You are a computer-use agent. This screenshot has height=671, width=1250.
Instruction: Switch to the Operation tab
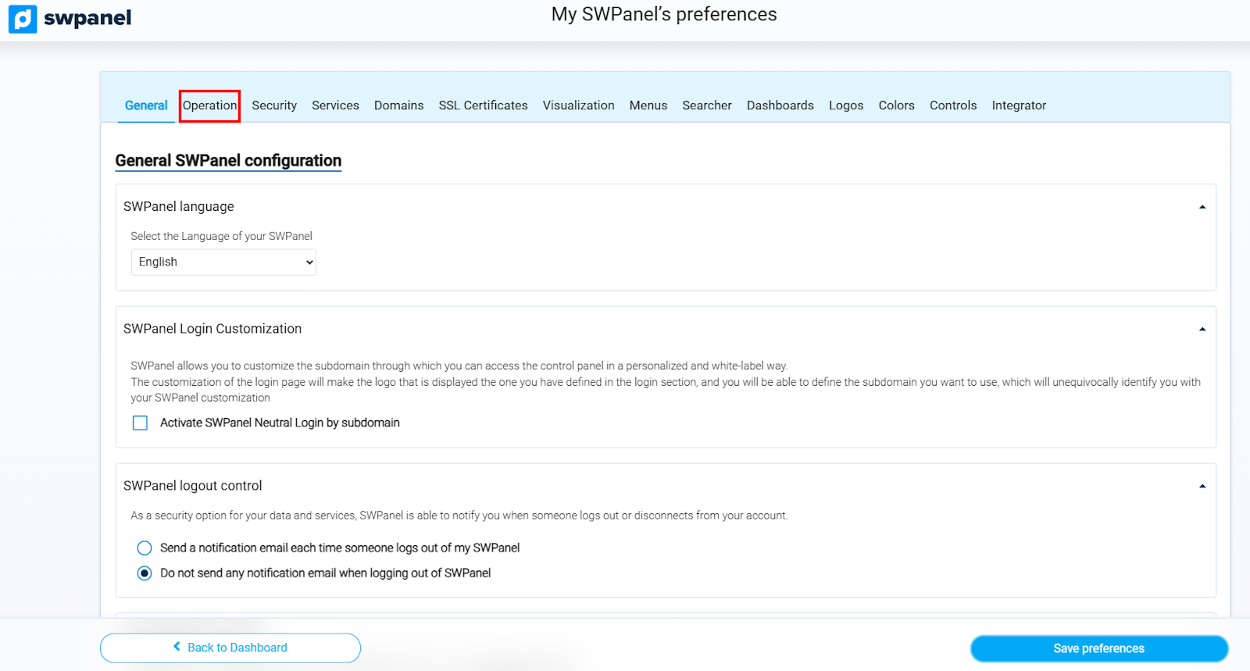coord(209,105)
